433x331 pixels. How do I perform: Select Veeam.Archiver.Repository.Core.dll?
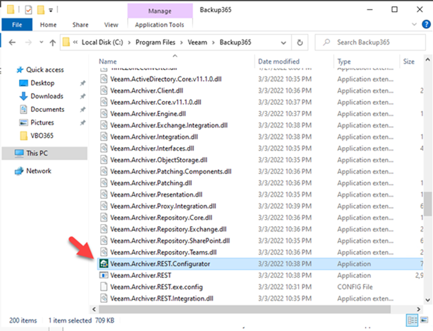click(x=161, y=218)
